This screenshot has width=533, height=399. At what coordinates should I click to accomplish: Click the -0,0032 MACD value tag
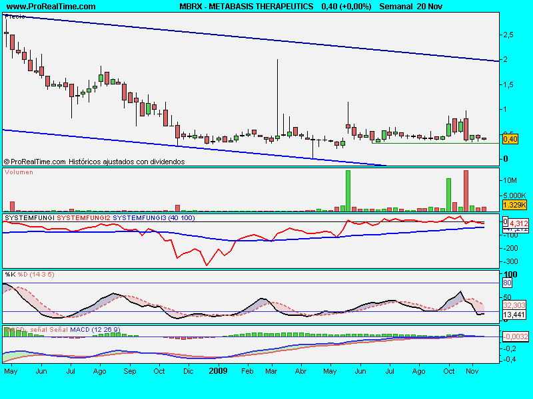click(x=516, y=336)
